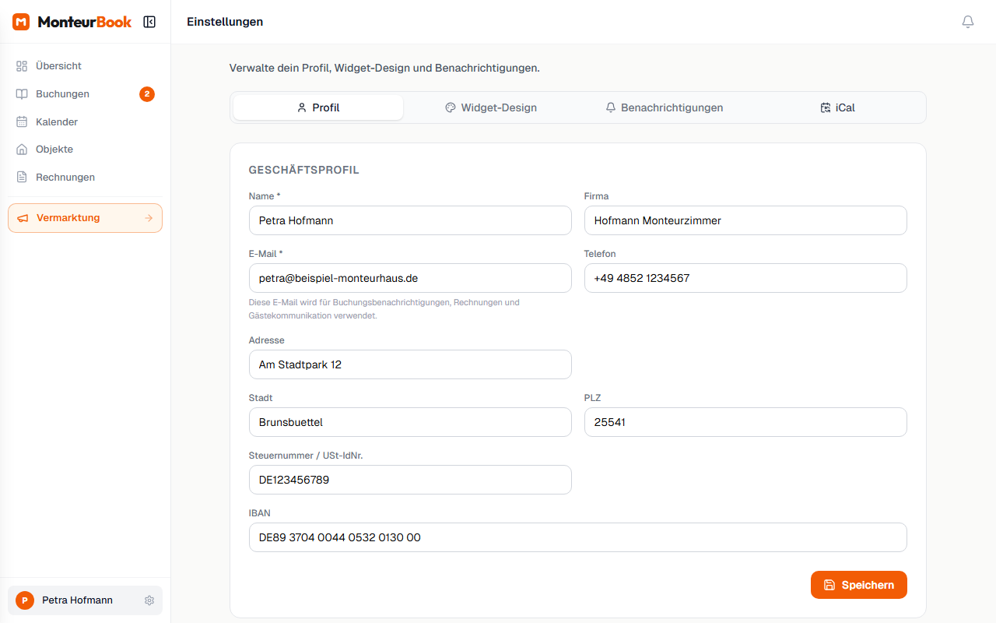Image resolution: width=996 pixels, height=623 pixels.
Task: Click into the IBAN input field
Action: click(x=577, y=537)
